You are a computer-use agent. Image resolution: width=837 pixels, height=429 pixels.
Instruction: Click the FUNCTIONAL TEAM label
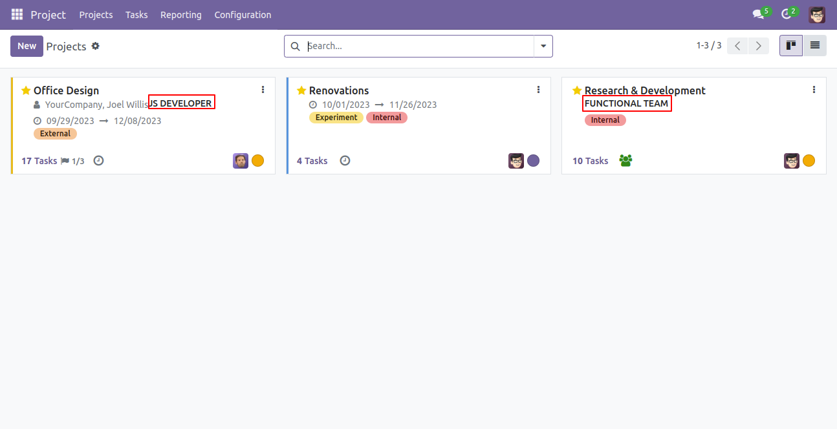tap(627, 103)
